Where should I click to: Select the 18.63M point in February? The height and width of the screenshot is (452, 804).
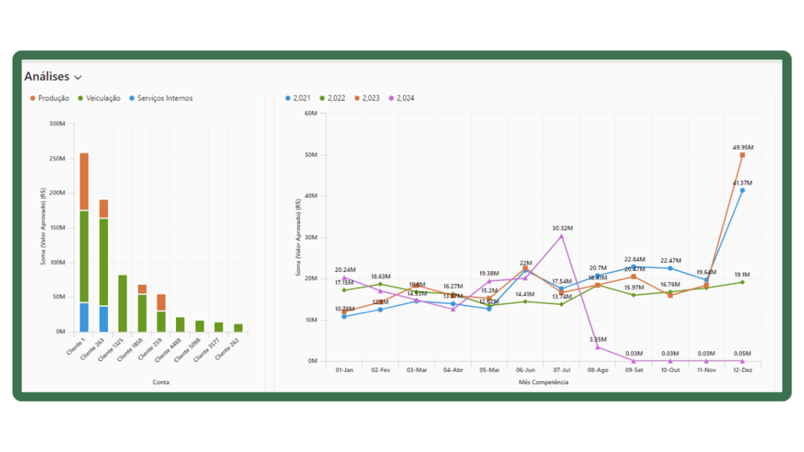coord(380,284)
